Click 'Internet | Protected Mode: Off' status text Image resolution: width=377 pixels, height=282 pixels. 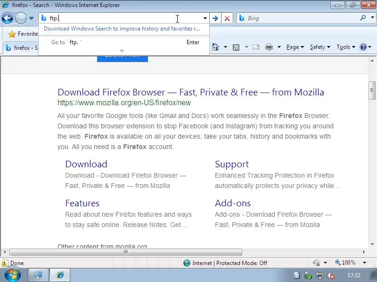[229, 263]
